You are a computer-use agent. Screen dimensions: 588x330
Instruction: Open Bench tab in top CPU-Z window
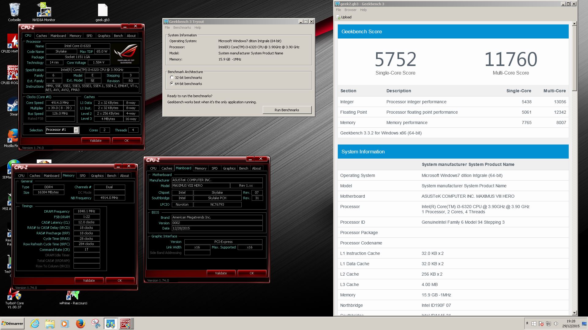(x=118, y=36)
